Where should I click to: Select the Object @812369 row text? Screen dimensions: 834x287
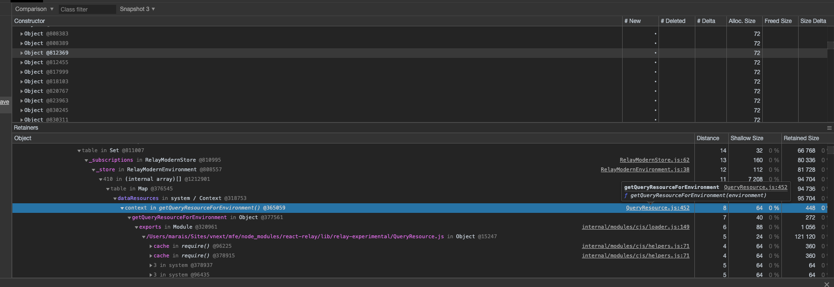click(46, 53)
